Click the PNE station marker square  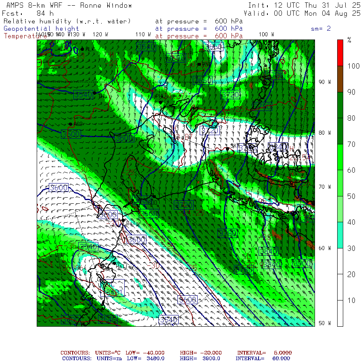point(199,64)
